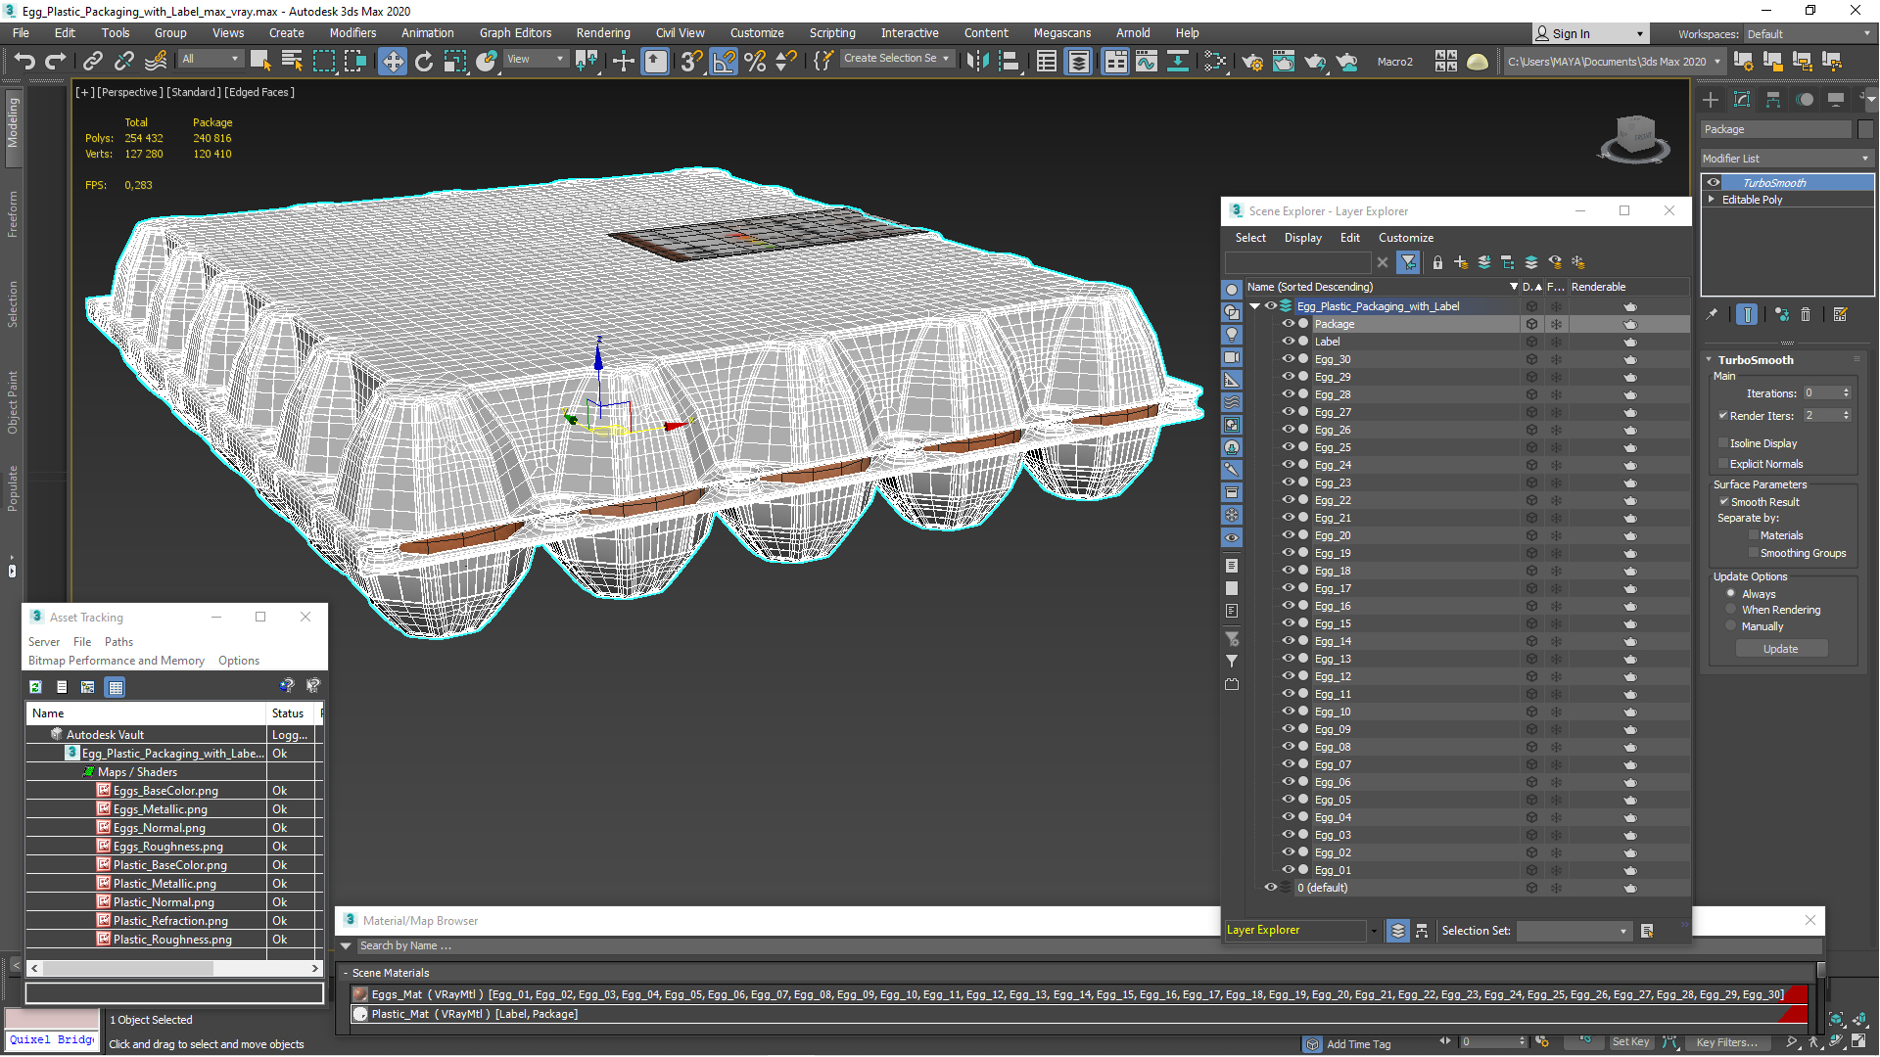Click the Key Filters button
Image resolution: width=1880 pixels, height=1057 pixels.
coord(1726,1042)
